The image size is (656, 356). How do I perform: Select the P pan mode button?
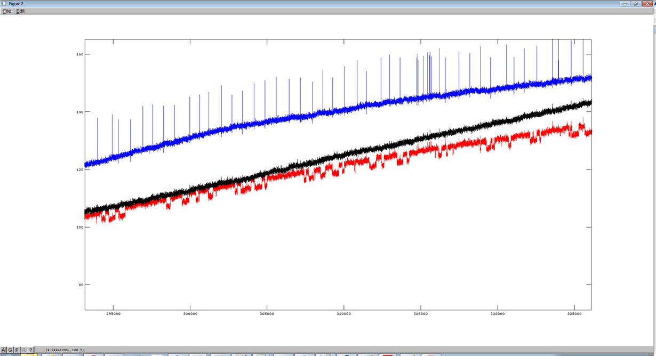click(x=17, y=350)
